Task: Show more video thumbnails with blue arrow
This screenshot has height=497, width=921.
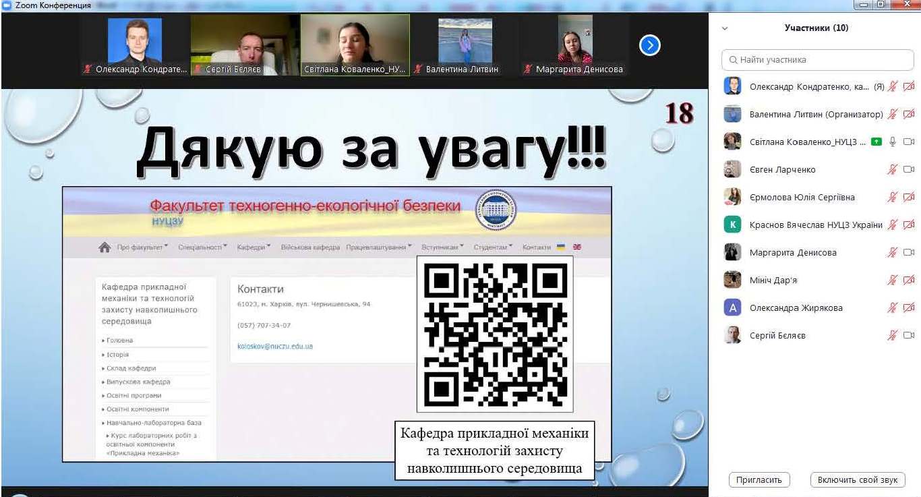Action: click(649, 45)
